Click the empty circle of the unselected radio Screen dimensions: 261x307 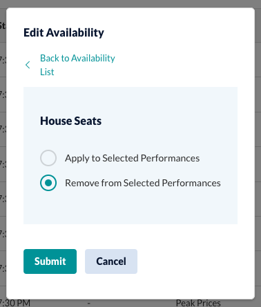pos(48,158)
